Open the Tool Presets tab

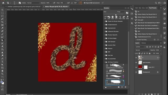(153, 8)
